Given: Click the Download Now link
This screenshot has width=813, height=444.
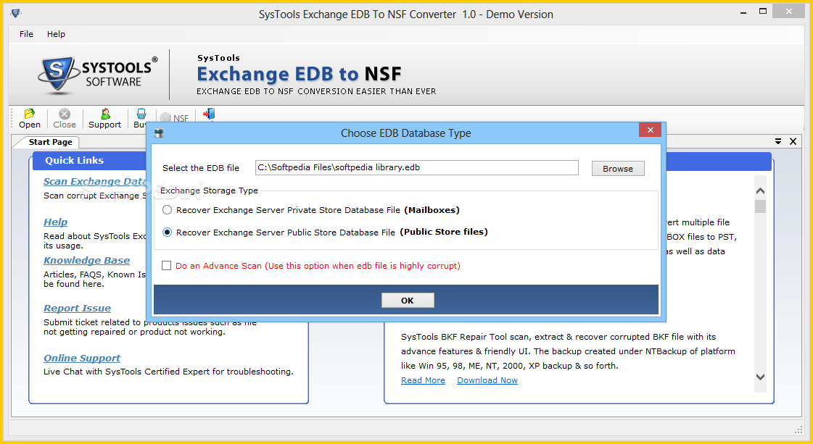Looking at the screenshot, I should tap(487, 380).
